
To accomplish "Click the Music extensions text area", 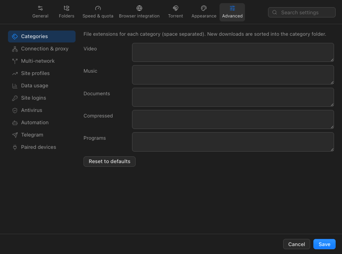I will [233, 75].
